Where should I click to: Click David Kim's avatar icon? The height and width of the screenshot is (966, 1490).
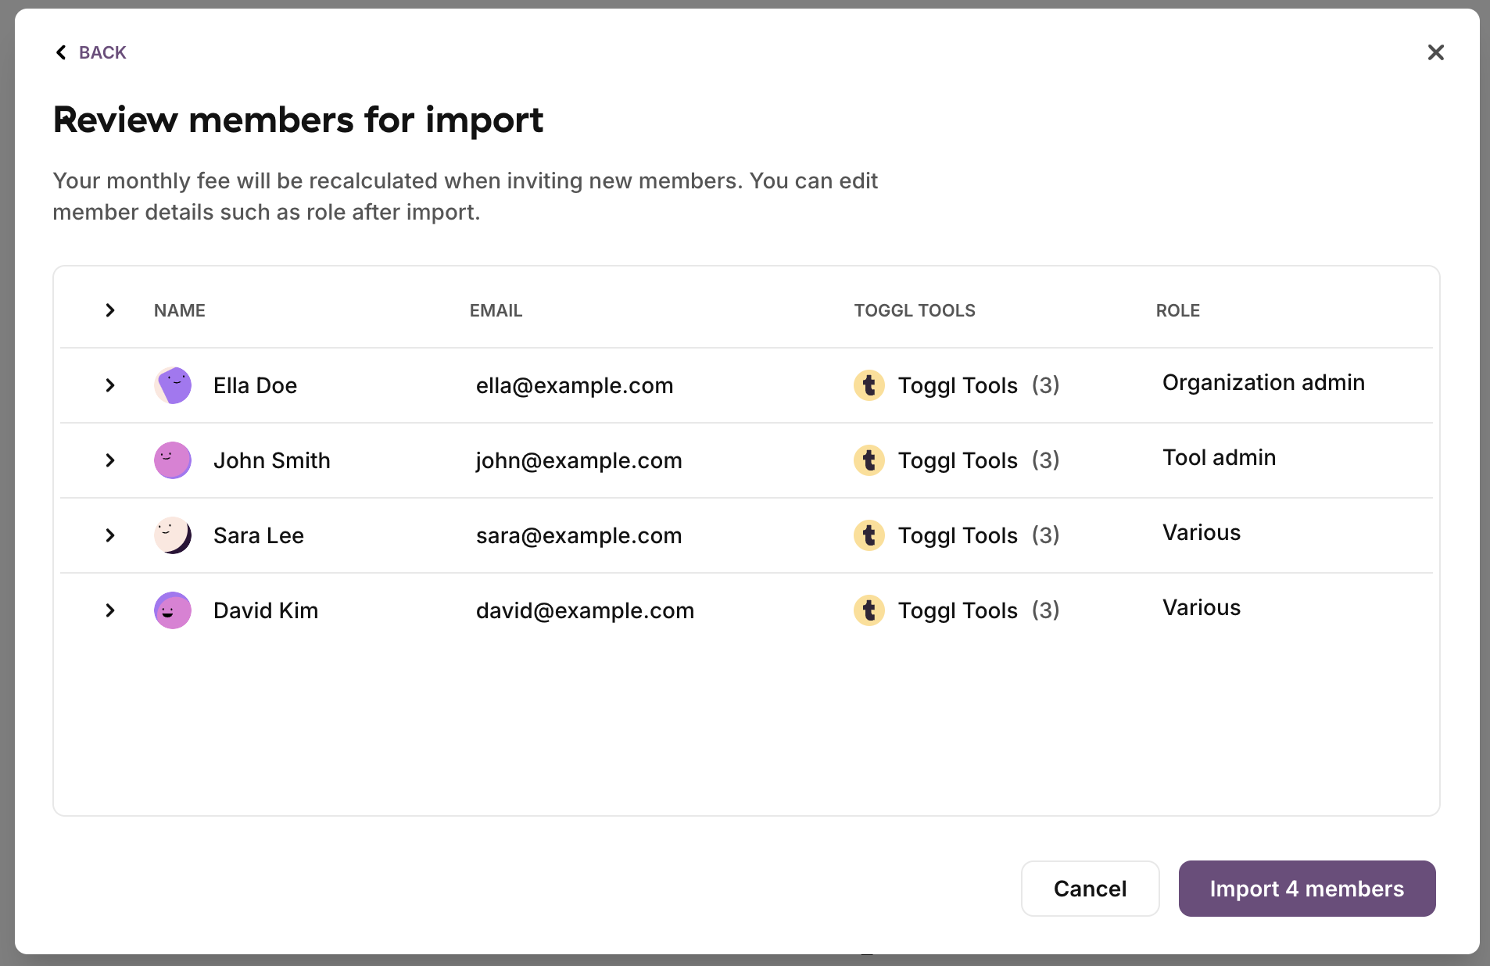173,610
